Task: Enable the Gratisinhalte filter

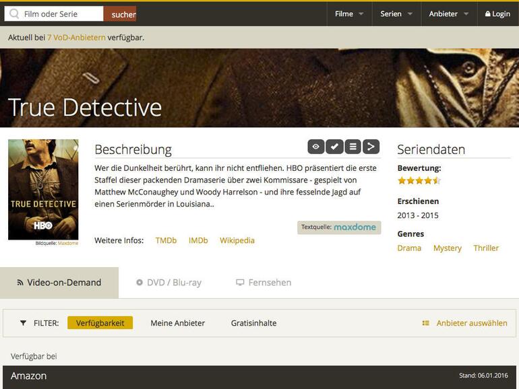Action: point(253,323)
